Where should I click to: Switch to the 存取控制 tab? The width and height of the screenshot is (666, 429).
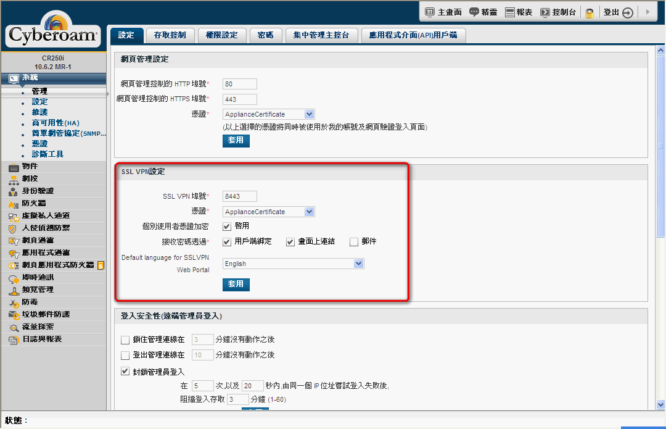point(170,35)
